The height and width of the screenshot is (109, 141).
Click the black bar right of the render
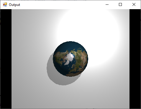tap(135, 59)
